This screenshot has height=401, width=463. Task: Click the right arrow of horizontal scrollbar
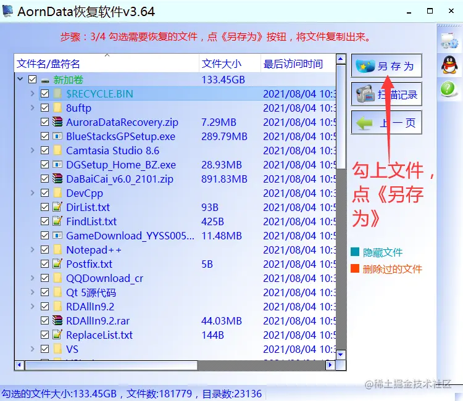point(330,365)
